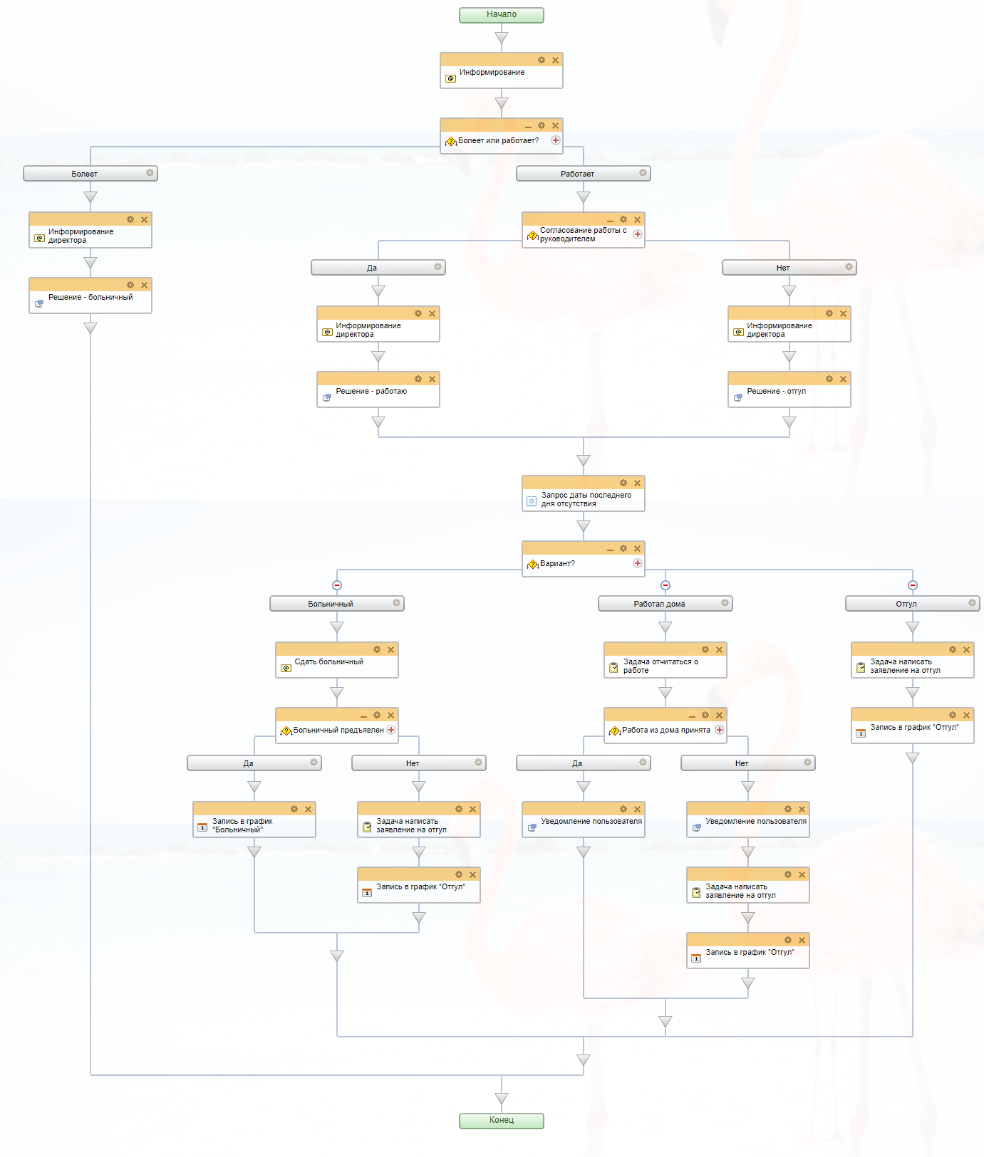Delete the Решение - больничный block
The height and width of the screenshot is (1157, 984).
click(144, 286)
